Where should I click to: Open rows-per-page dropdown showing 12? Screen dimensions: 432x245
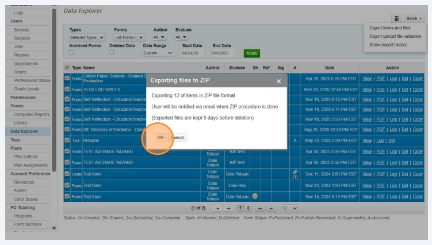click(x=290, y=208)
